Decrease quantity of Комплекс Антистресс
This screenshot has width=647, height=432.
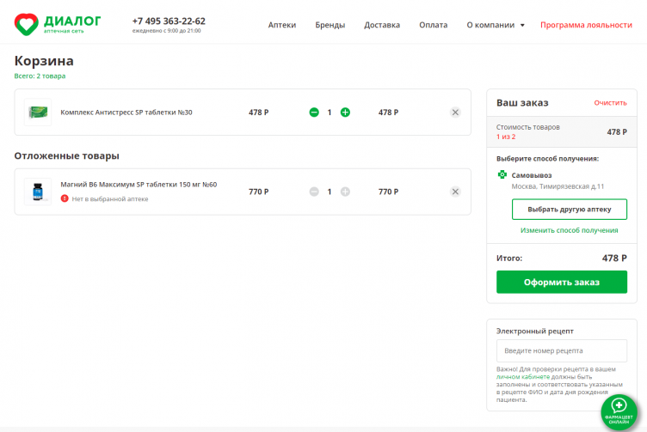tap(314, 113)
